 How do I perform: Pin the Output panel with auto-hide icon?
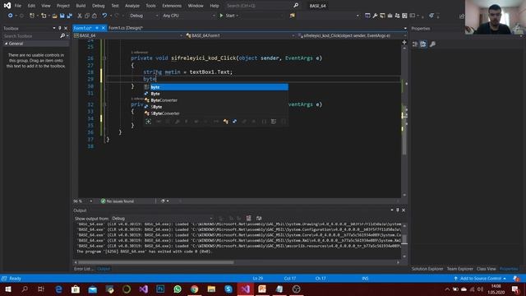click(398, 210)
